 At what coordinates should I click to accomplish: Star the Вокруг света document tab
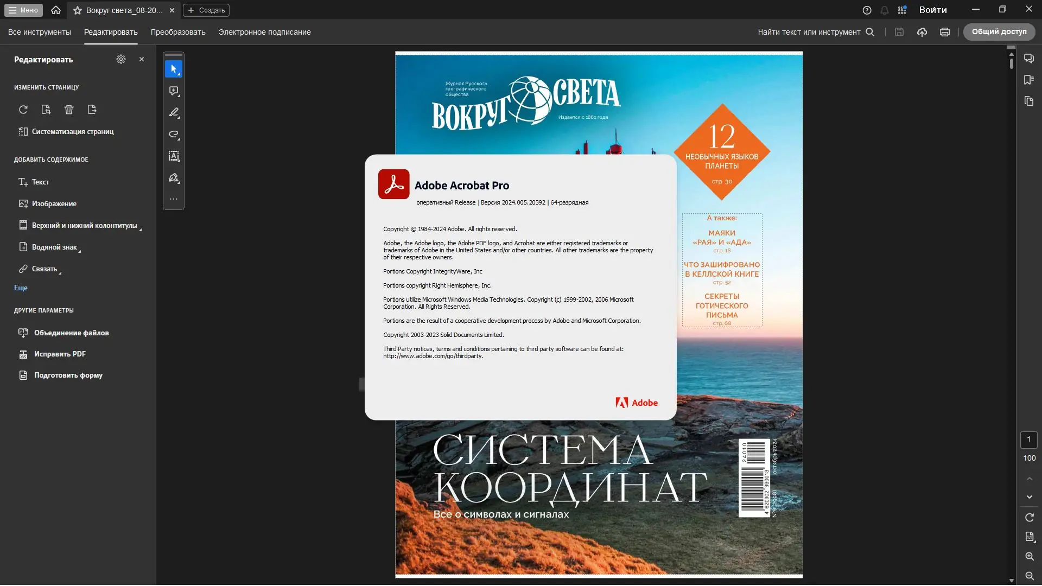point(78,10)
